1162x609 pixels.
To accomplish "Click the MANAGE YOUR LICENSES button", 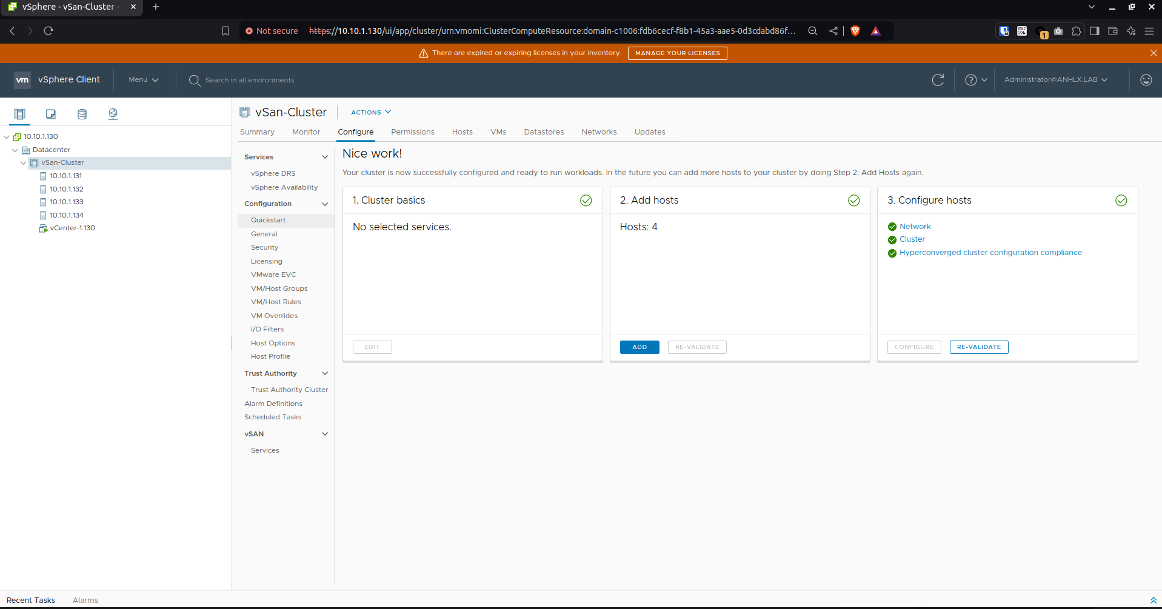I will 677,53.
